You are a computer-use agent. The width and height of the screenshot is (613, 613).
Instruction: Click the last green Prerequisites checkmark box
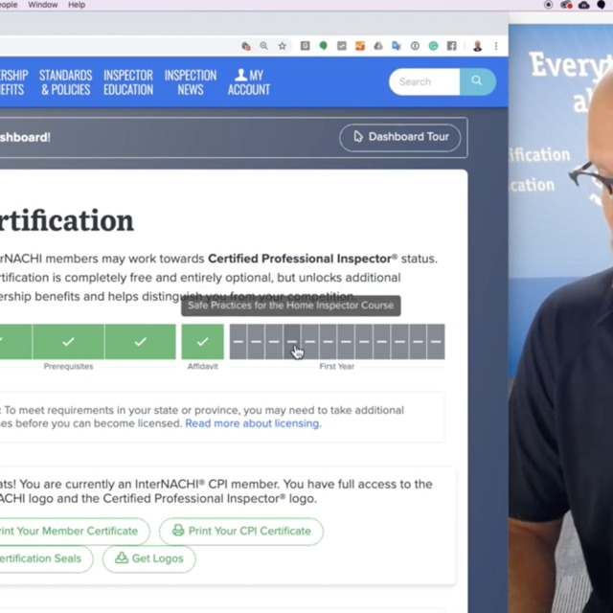(141, 342)
